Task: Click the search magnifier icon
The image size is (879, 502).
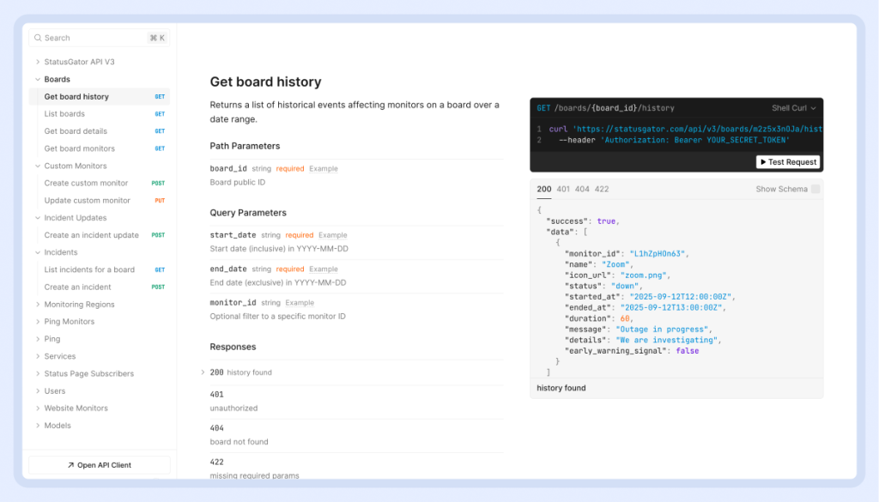Action: (38, 38)
